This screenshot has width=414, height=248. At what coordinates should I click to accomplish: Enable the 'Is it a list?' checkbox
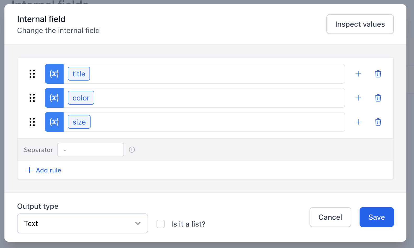[160, 224]
